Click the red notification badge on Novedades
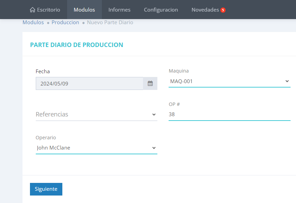The width and height of the screenshot is (296, 203). point(223,10)
